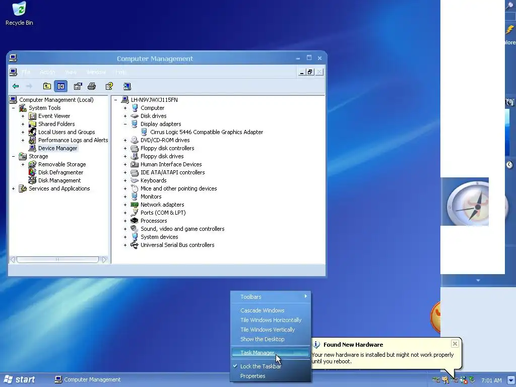Image resolution: width=516 pixels, height=387 pixels.
Task: Expand Services and Applications node
Action: (x=13, y=188)
